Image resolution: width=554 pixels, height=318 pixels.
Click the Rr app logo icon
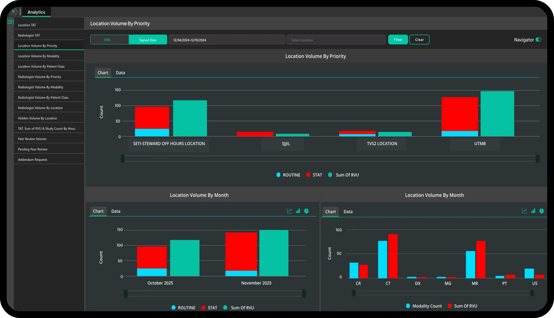[14, 12]
